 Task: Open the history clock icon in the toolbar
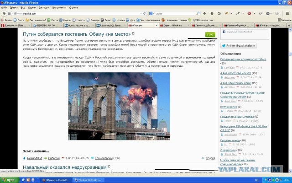coord(219,13)
